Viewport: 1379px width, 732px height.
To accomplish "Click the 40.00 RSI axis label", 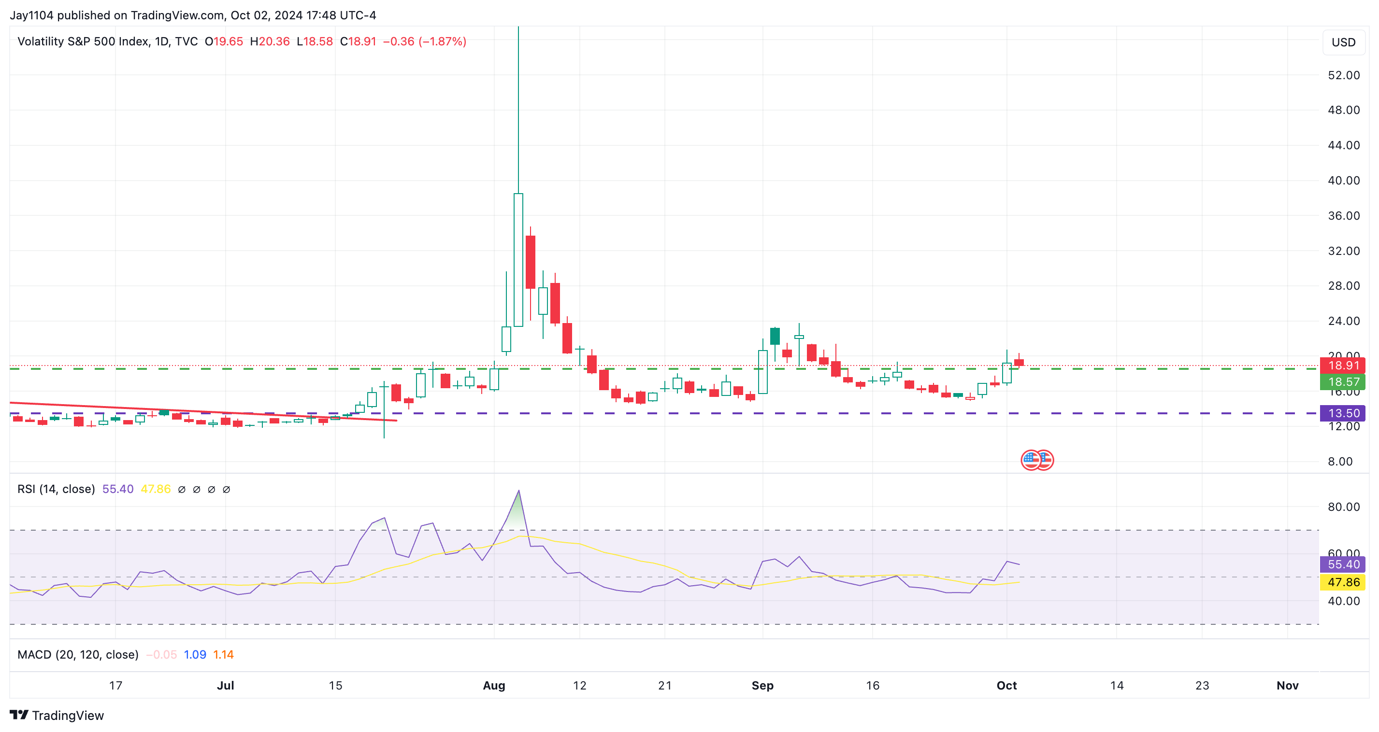I will 1344,601.
